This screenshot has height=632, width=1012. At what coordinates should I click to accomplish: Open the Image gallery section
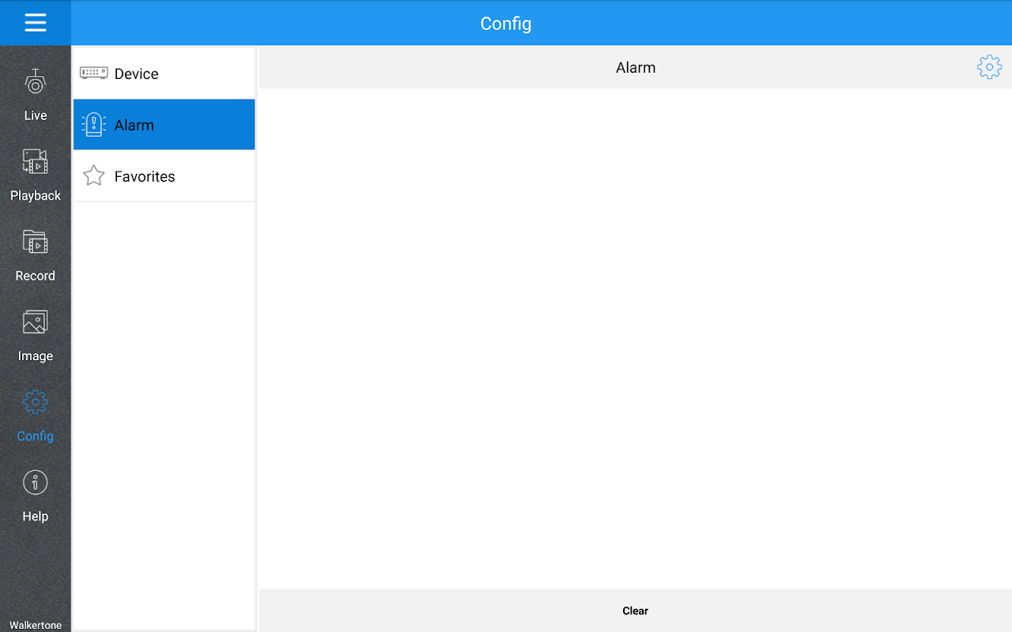point(36,336)
